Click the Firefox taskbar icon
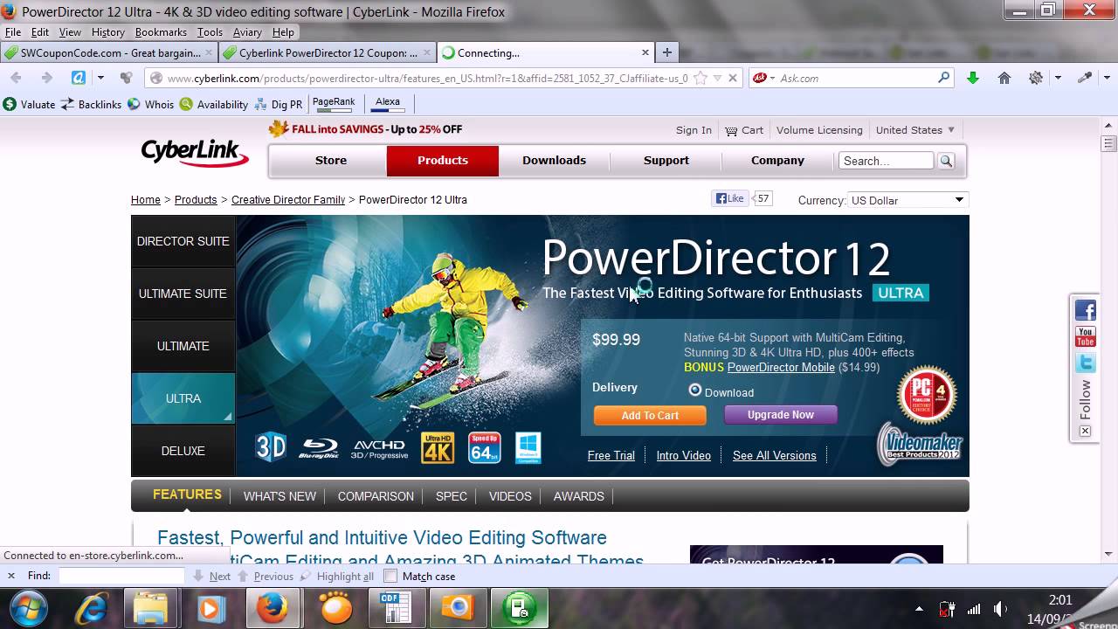This screenshot has width=1118, height=629. pos(272,608)
